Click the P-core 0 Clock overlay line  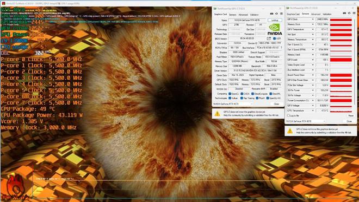41,59
